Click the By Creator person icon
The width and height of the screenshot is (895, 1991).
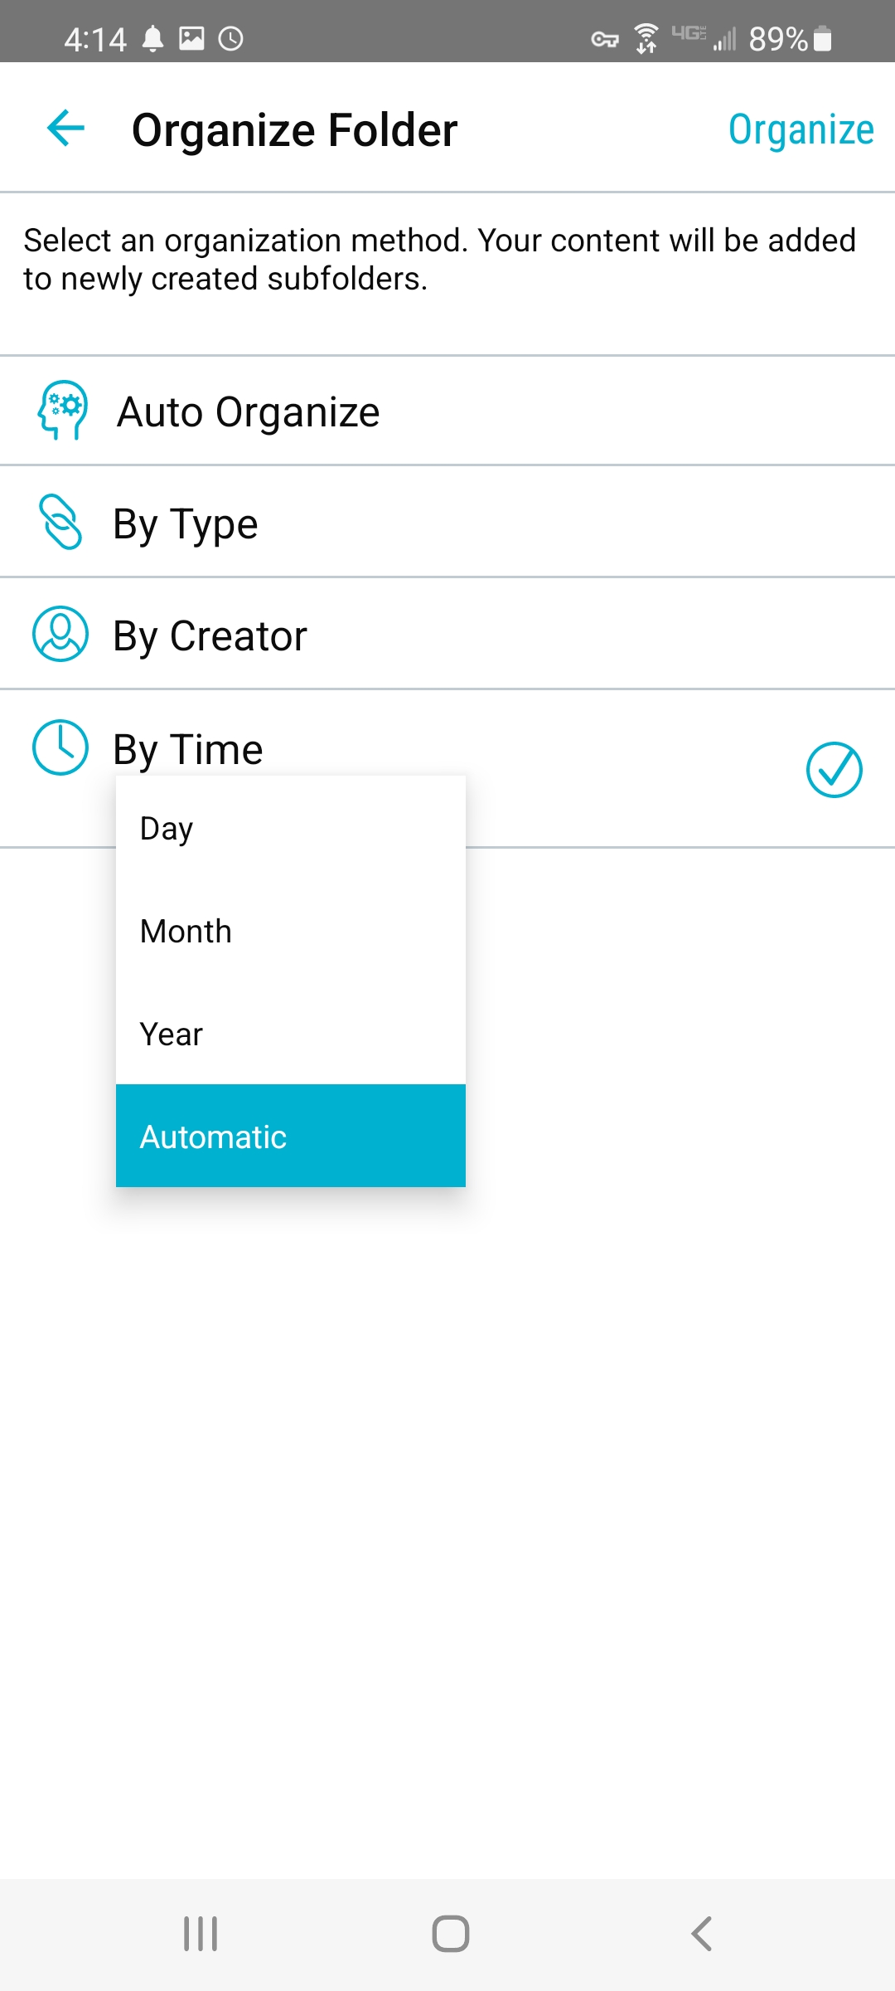60,634
